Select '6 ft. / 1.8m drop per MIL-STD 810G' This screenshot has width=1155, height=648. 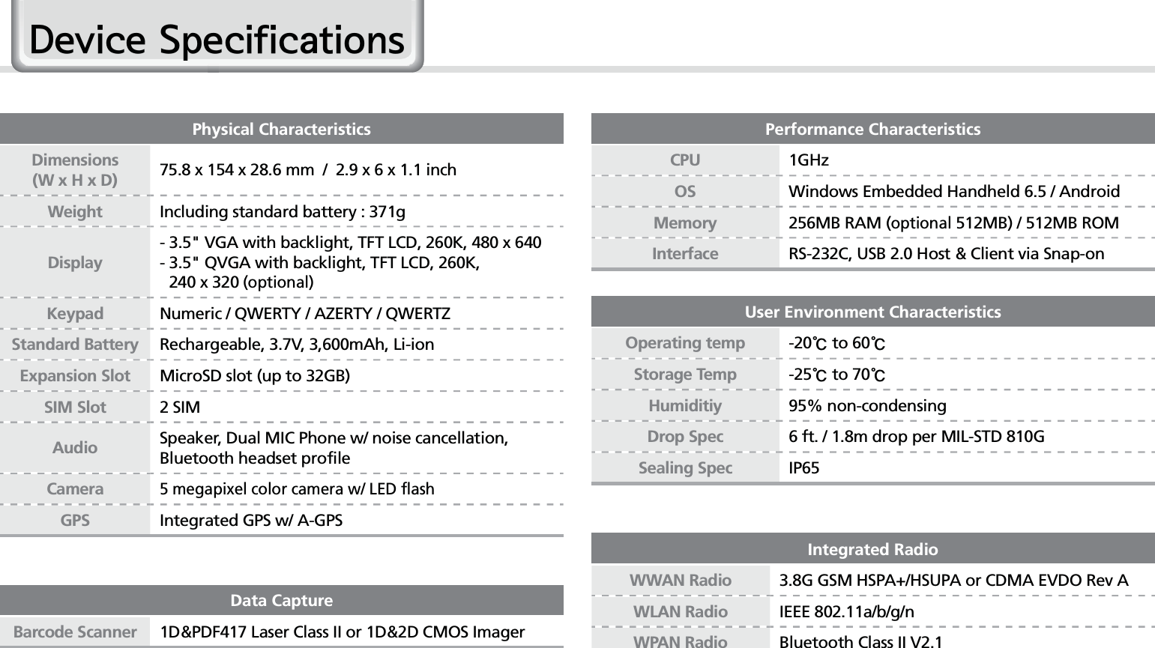click(x=917, y=437)
